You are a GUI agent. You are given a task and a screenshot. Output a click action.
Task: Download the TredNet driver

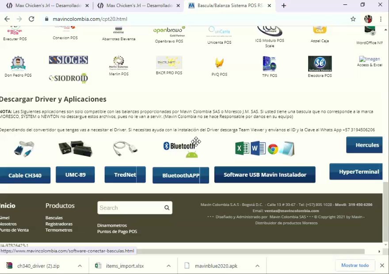(x=125, y=175)
